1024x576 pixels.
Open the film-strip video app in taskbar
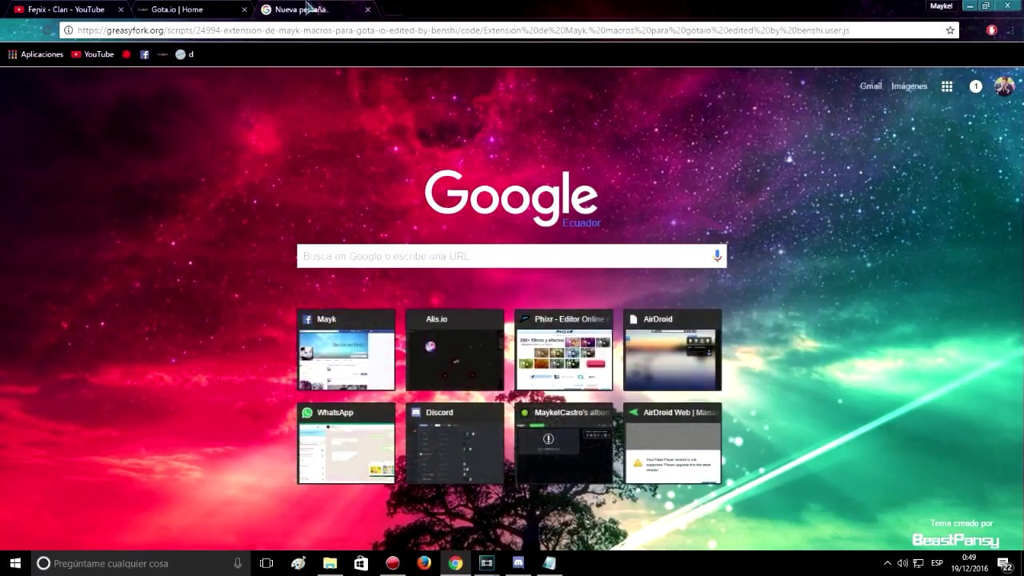pyautogui.click(x=486, y=563)
